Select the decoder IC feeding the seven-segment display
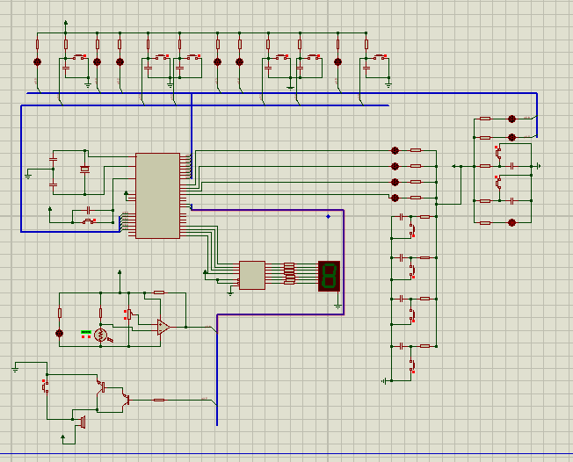The height and width of the screenshot is (462, 573). 252,275
